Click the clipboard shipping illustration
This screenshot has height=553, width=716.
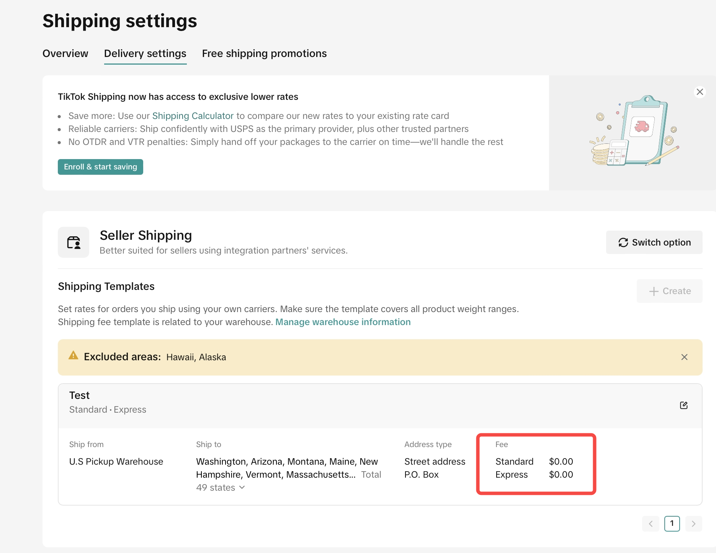pyautogui.click(x=635, y=131)
